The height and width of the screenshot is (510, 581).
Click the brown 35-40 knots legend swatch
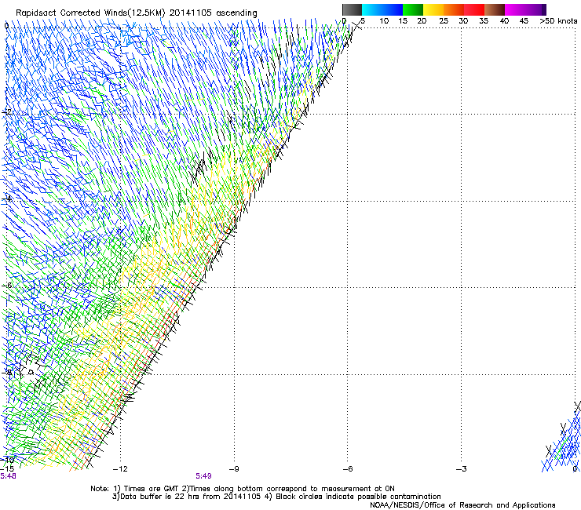click(x=495, y=9)
